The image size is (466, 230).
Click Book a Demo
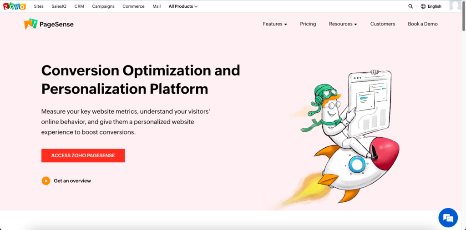click(423, 24)
